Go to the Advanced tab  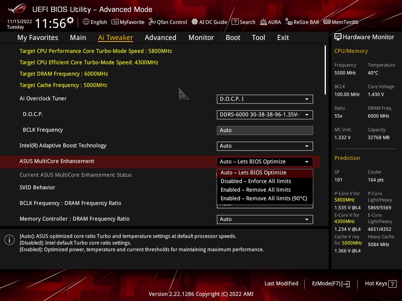tap(161, 38)
